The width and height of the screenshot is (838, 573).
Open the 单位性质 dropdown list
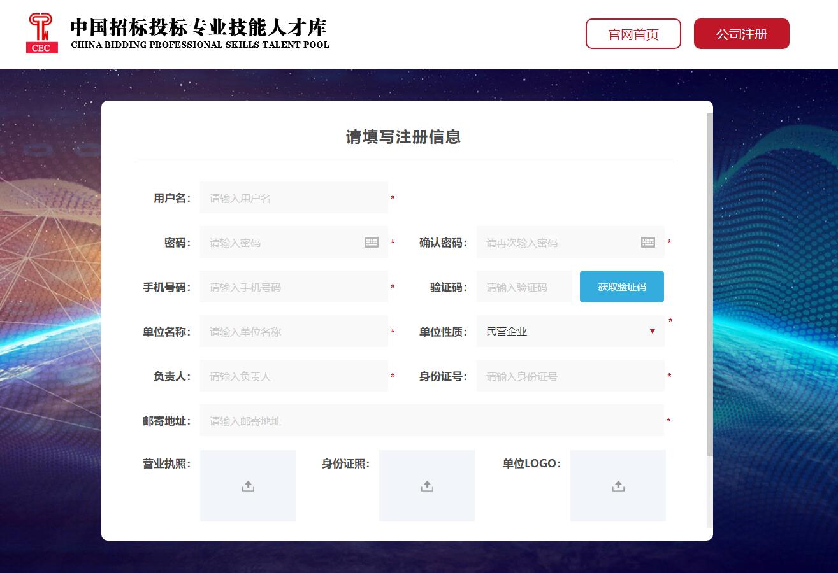[561, 332]
